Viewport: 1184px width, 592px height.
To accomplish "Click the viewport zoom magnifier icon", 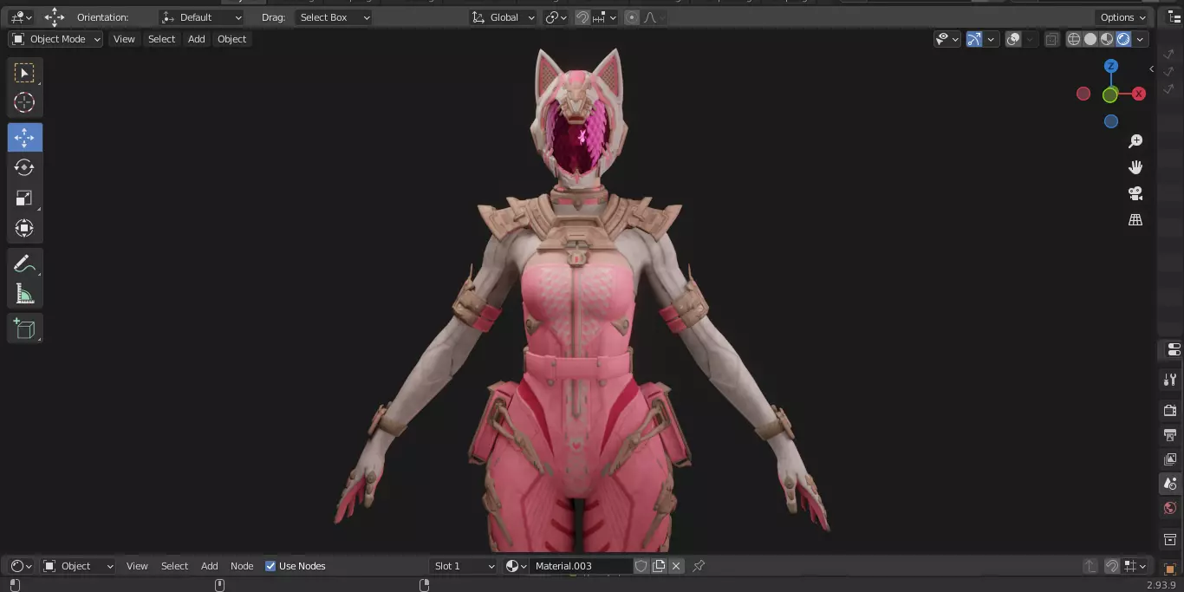I will coord(1135,141).
